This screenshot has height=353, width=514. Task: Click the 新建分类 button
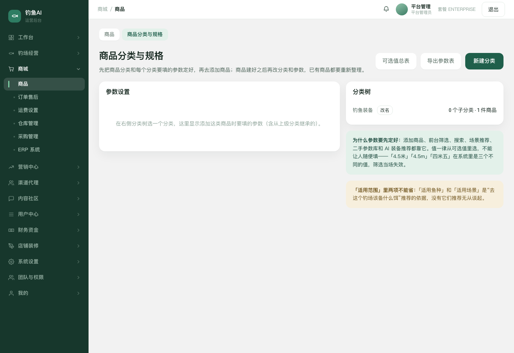point(484,61)
